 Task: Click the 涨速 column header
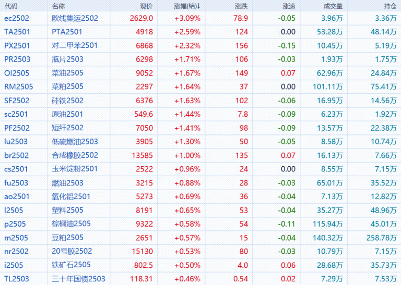(288, 6)
